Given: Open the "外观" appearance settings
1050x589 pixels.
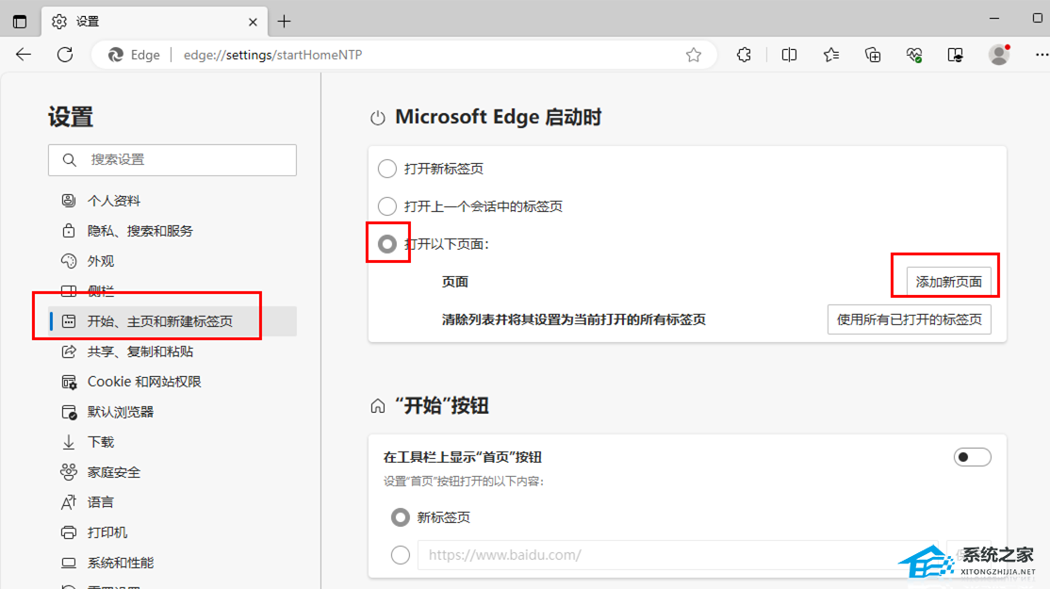Looking at the screenshot, I should (101, 261).
